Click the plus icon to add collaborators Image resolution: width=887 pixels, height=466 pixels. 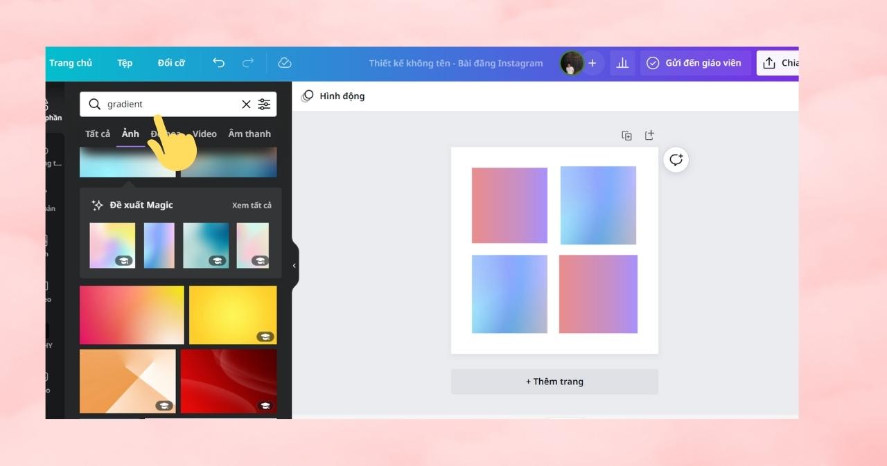point(592,63)
